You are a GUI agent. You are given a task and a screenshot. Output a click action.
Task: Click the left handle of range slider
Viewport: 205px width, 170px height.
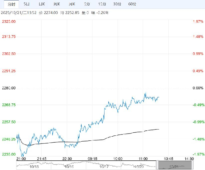point(157,165)
